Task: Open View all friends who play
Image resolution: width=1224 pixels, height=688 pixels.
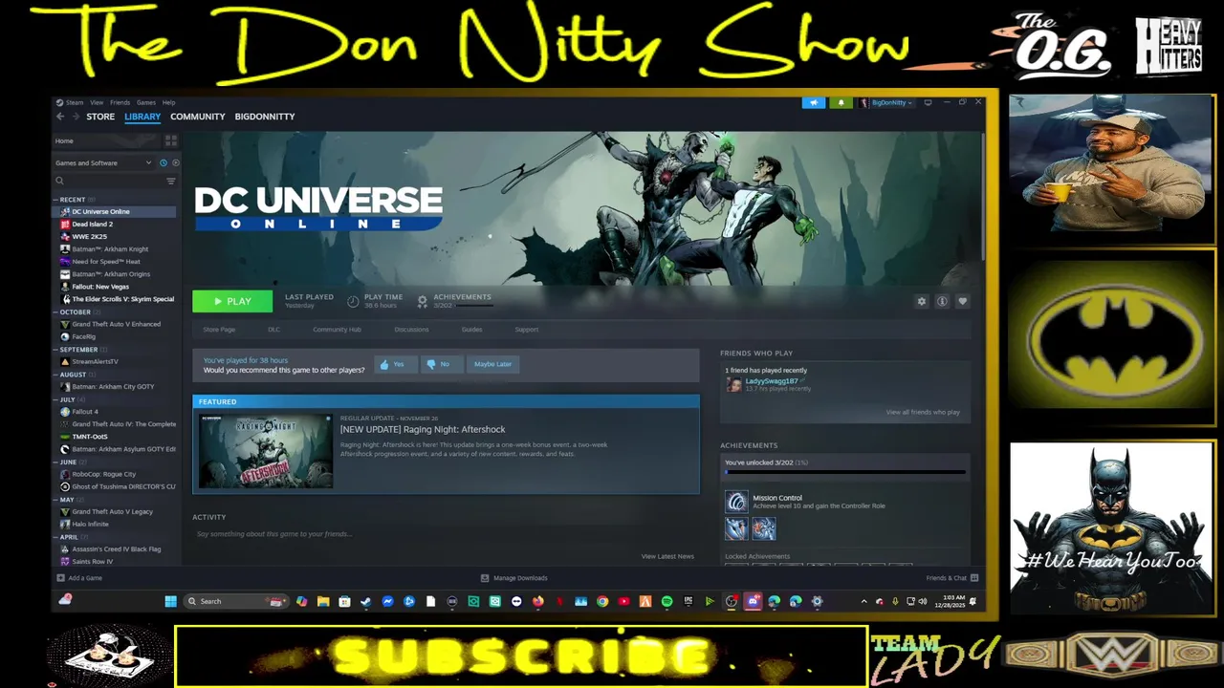Action: pos(923,412)
